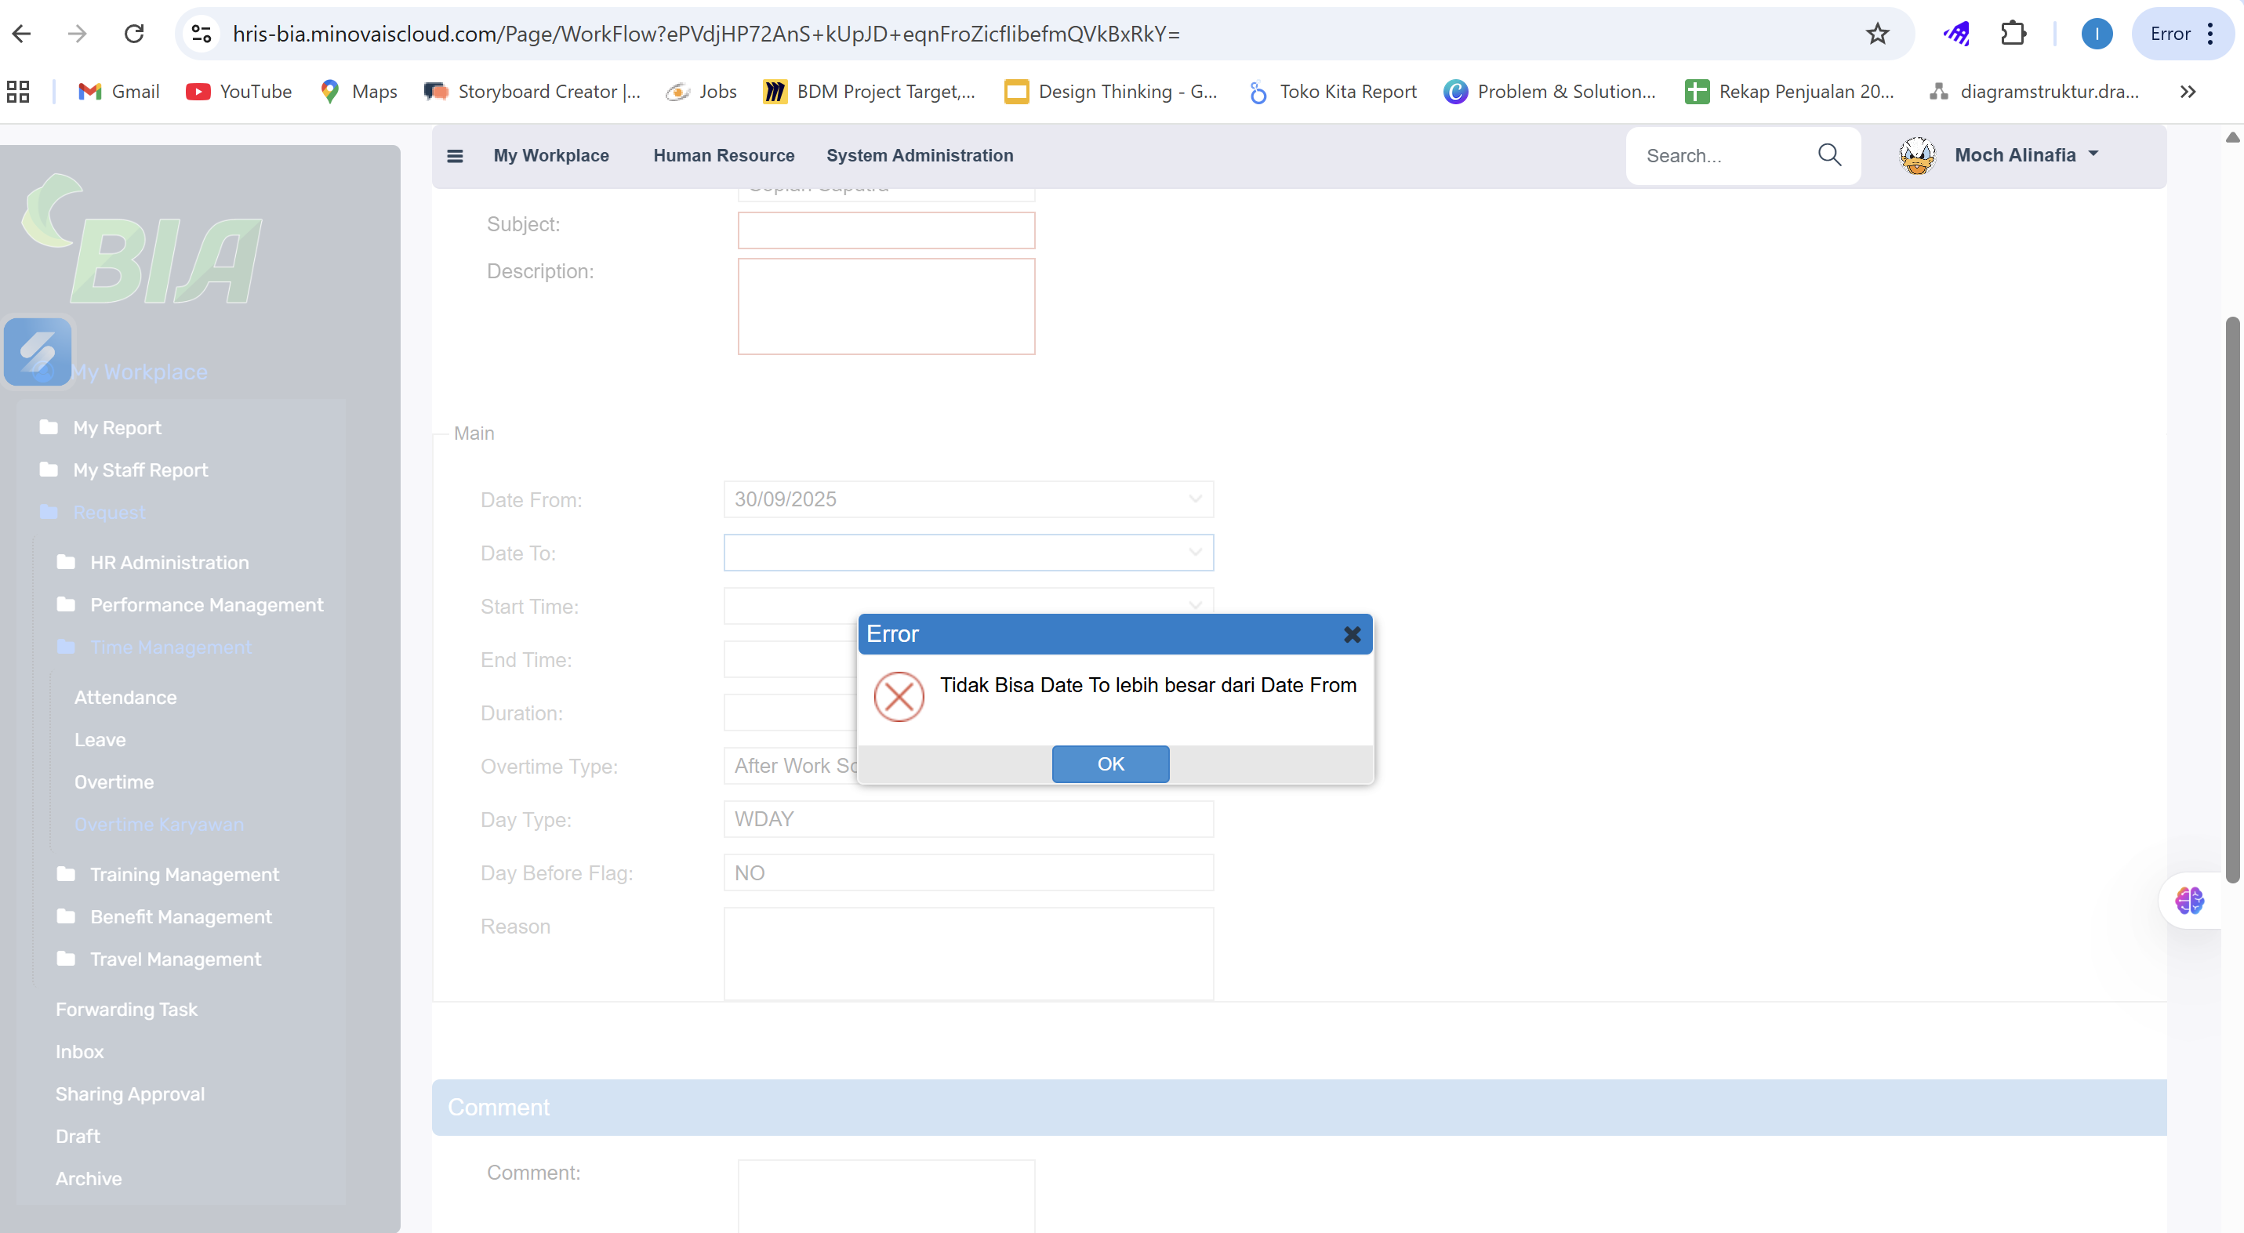Click the floating brain assistant icon
Screen dimensions: 2244x1233
click(x=2188, y=900)
